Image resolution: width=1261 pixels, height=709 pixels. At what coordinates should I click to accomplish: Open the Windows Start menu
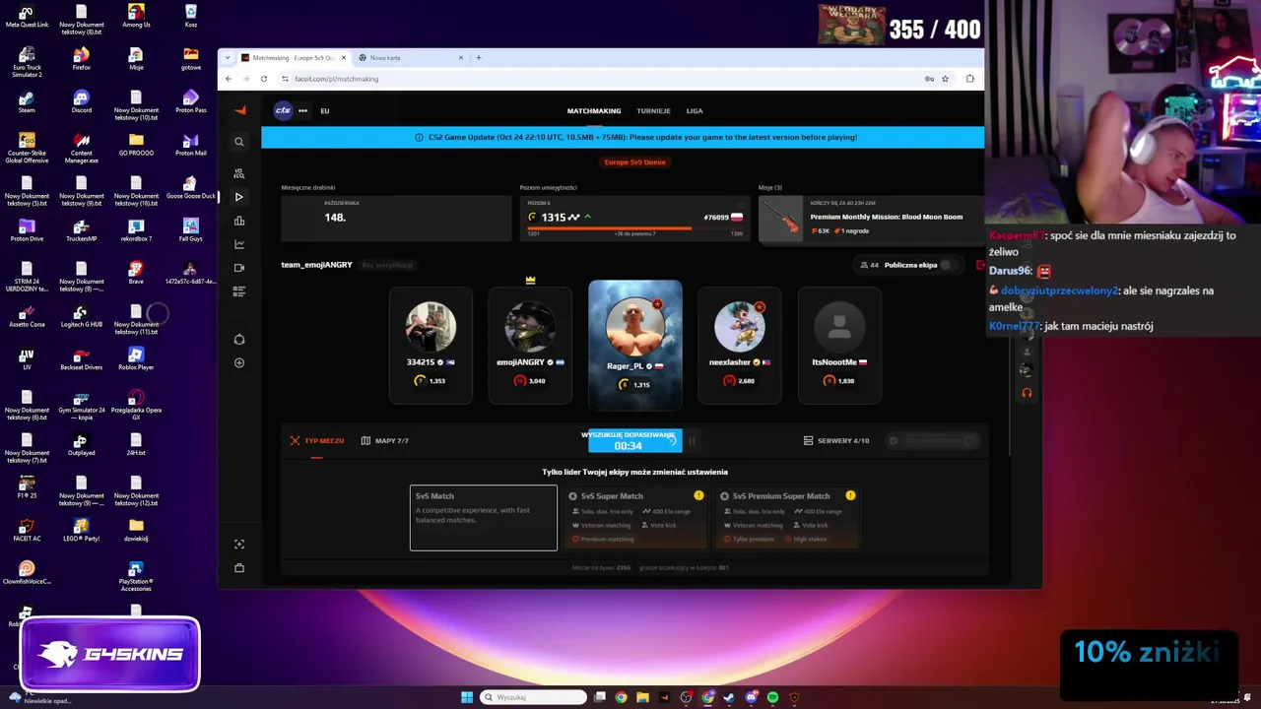coord(467,697)
